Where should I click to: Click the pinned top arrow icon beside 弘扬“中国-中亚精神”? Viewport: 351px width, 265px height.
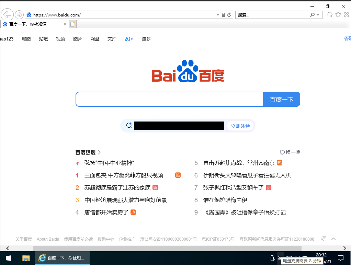[78, 163]
